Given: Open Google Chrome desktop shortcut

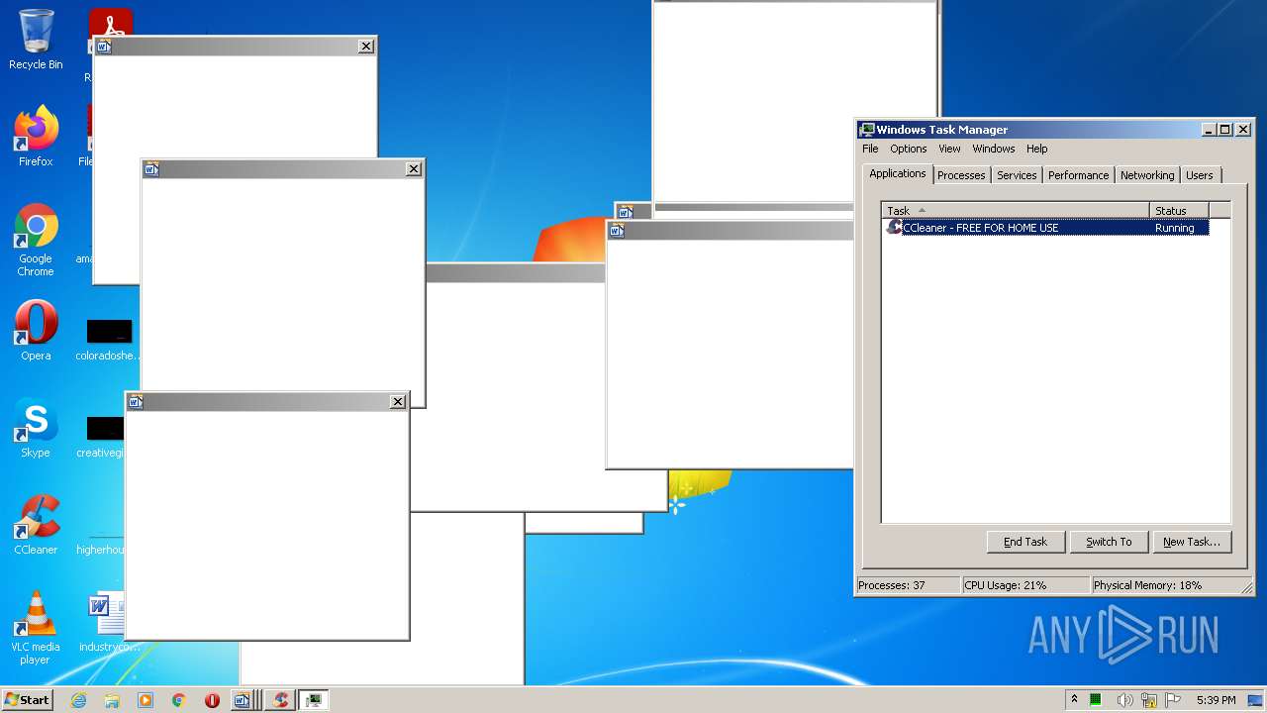Looking at the screenshot, I should click(x=36, y=240).
